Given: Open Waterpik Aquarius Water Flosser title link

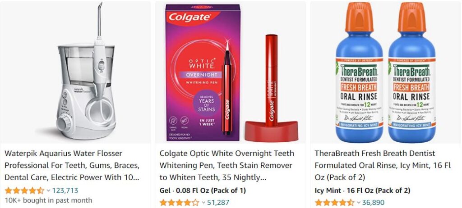Looking at the screenshot, I should [x=72, y=165].
